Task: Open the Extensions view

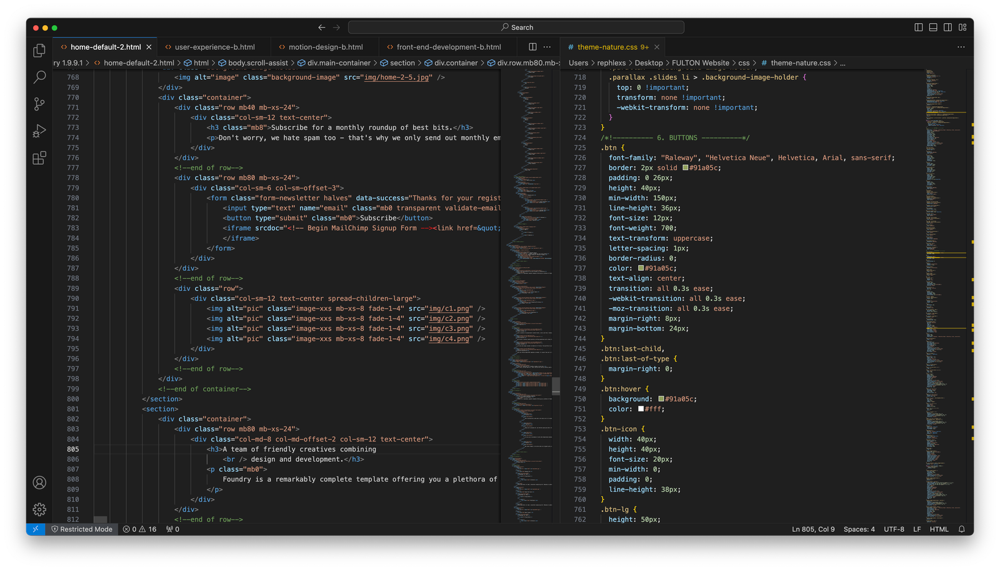Action: (x=39, y=158)
